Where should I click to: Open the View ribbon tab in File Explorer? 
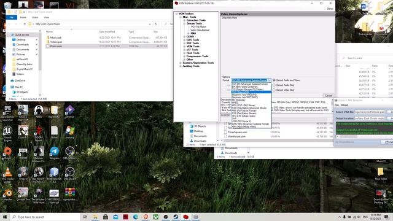click(x=47, y=17)
